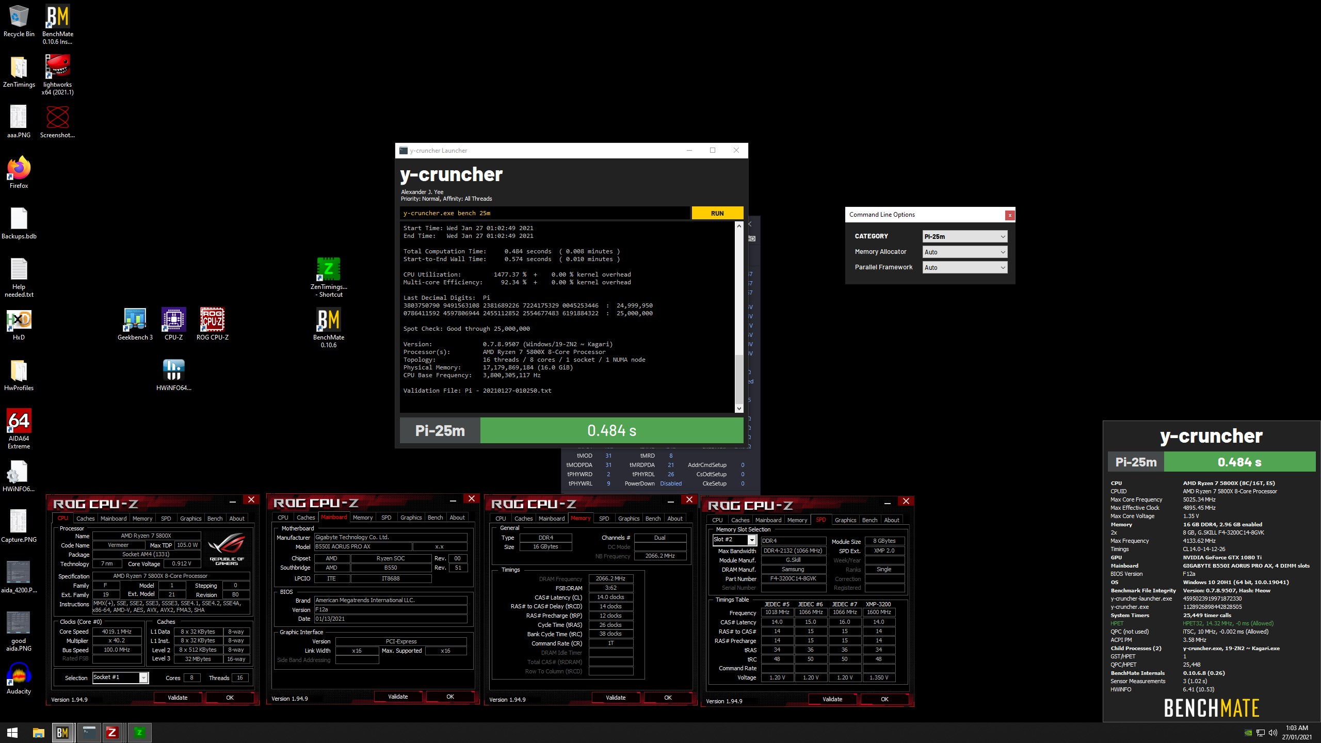Open the Windows Start menu
This screenshot has height=743, width=1321.
12,733
